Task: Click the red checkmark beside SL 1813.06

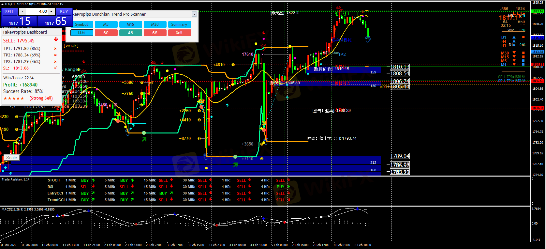Action: [55, 68]
